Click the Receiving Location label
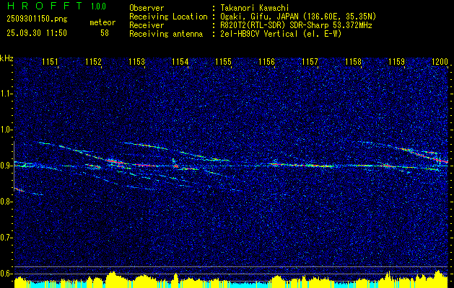The image size is (454, 288). tap(168, 17)
